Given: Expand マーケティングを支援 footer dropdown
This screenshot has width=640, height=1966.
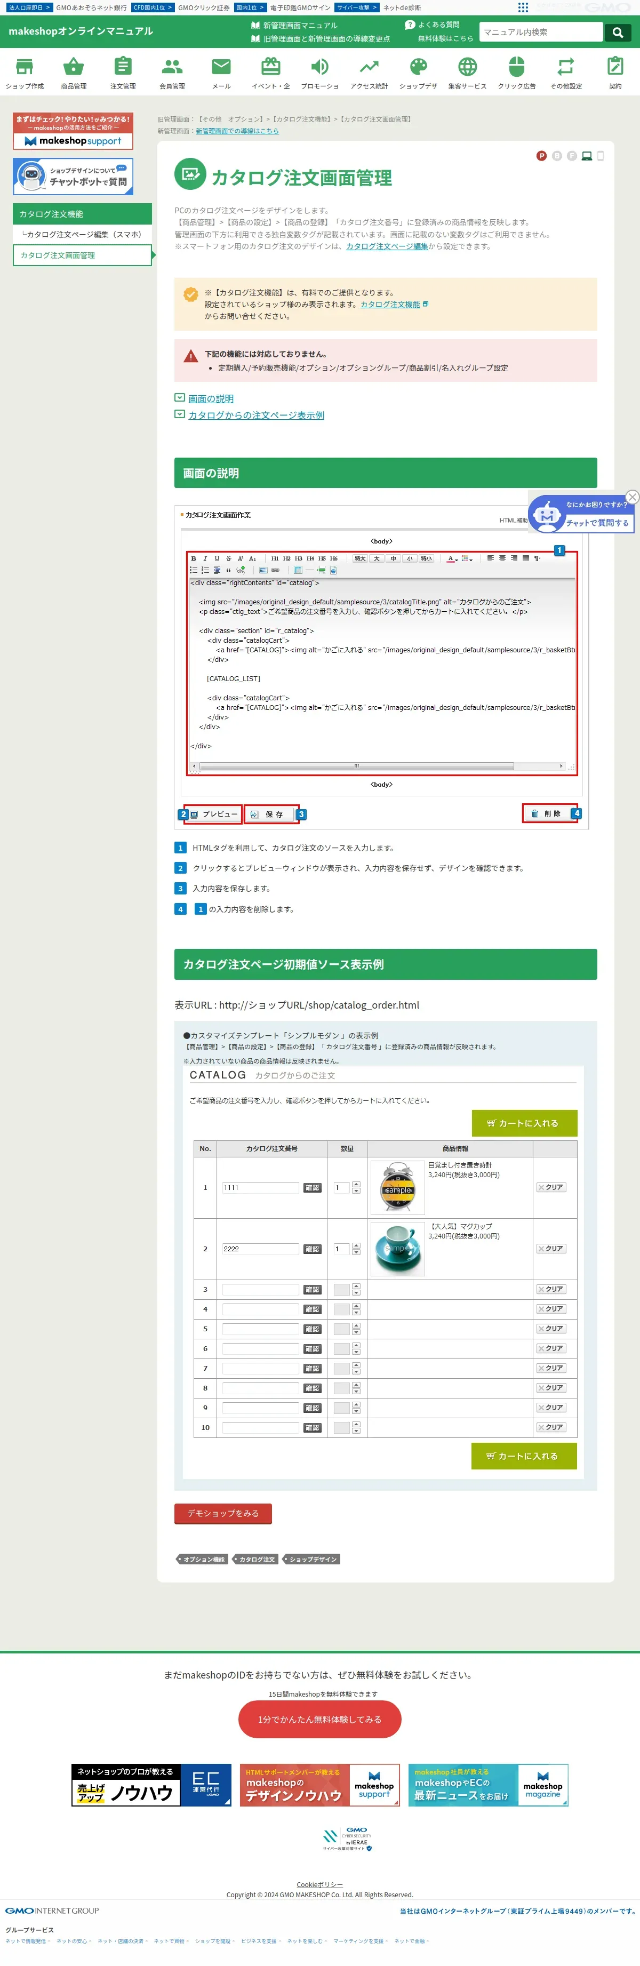Looking at the screenshot, I should pos(360,1941).
